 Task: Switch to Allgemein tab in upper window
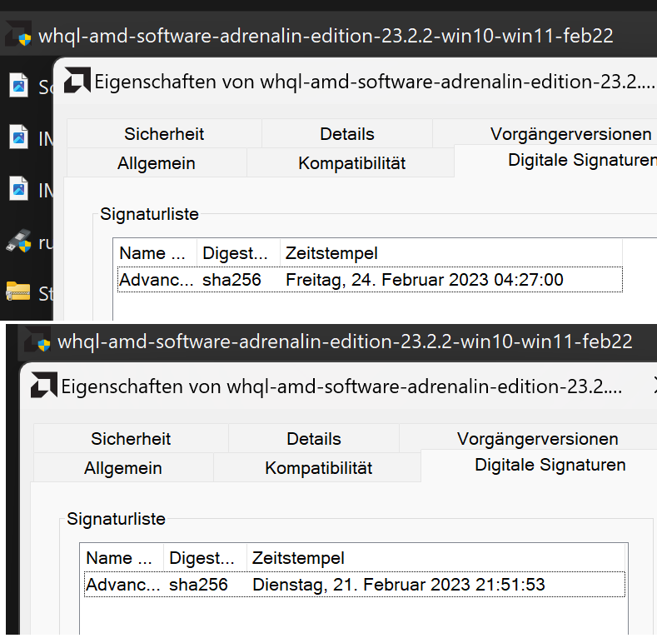(157, 162)
